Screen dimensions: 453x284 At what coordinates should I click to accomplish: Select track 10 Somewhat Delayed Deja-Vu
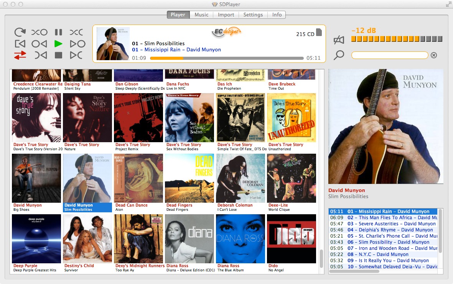coord(383,267)
